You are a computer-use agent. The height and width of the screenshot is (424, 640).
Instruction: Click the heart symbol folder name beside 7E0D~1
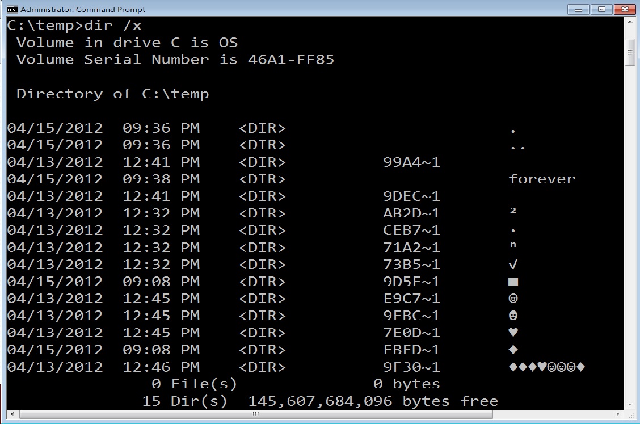513,333
